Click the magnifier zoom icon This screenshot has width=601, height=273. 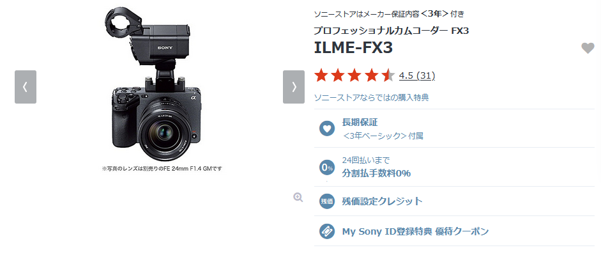click(298, 198)
